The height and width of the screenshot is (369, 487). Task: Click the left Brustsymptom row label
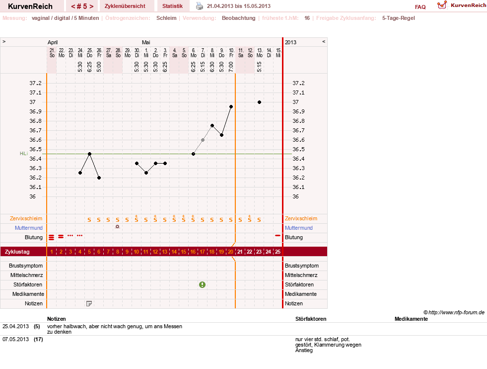(x=26, y=266)
